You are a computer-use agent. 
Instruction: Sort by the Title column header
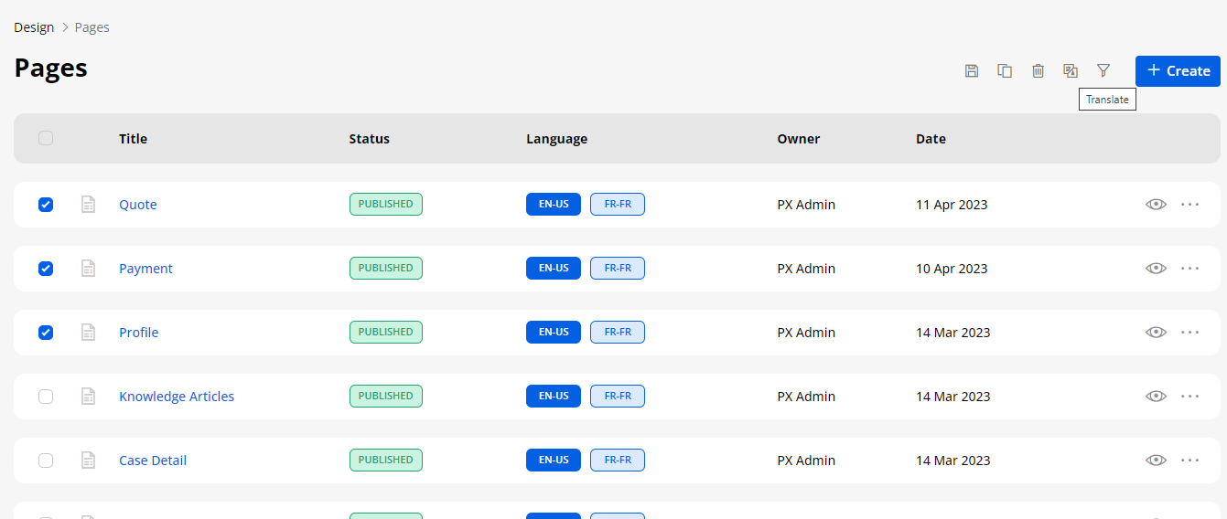133,139
